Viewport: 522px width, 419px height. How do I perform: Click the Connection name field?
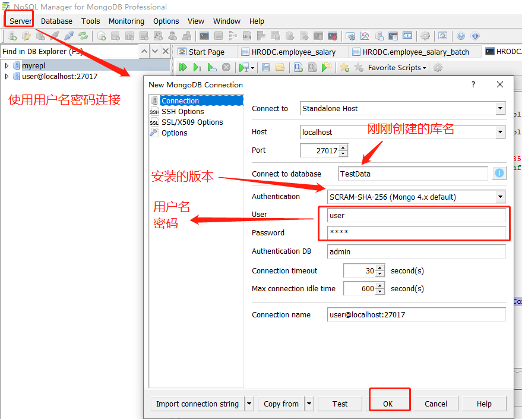pyautogui.click(x=416, y=314)
